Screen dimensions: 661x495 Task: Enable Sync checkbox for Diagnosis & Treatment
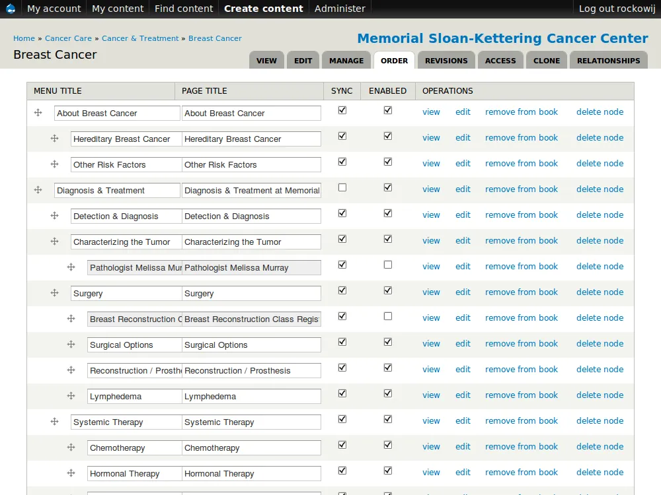tap(342, 187)
